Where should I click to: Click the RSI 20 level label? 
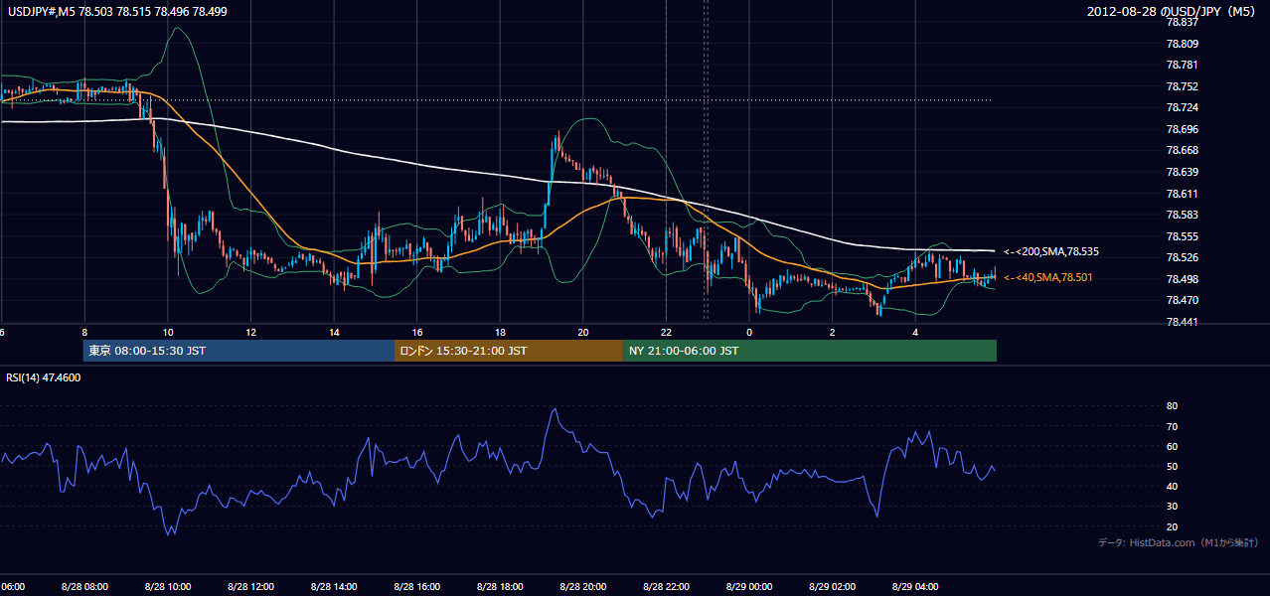[1172, 526]
